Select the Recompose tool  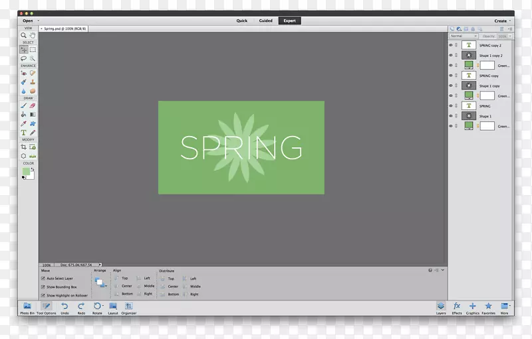33,147
